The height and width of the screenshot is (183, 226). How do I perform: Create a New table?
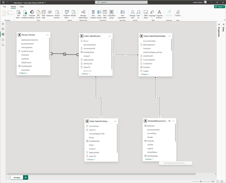pos(105,14)
